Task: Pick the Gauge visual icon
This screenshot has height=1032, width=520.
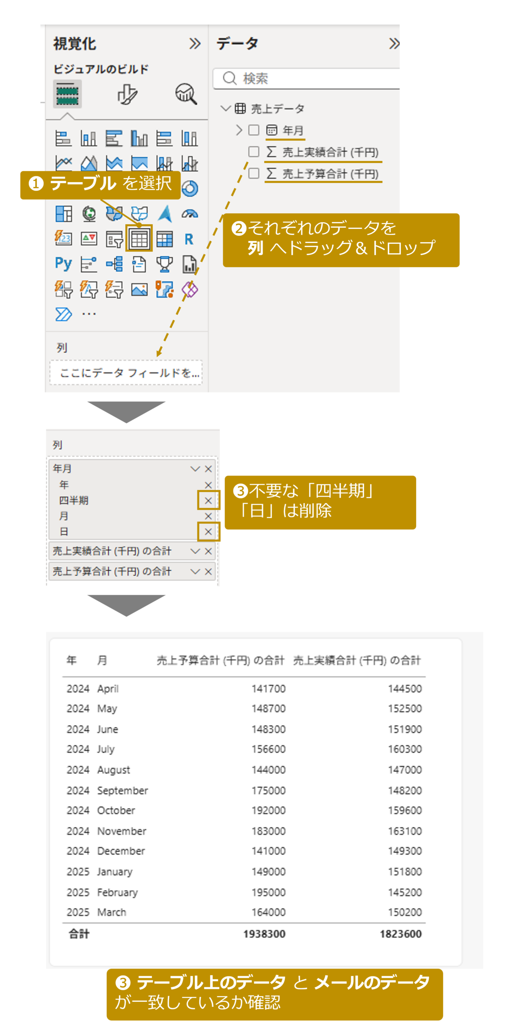Action: pos(189,213)
